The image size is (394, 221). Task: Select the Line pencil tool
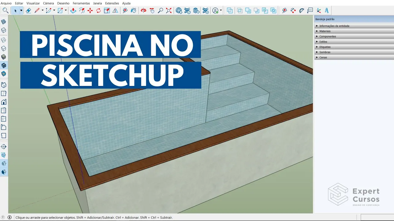[x=37, y=10]
